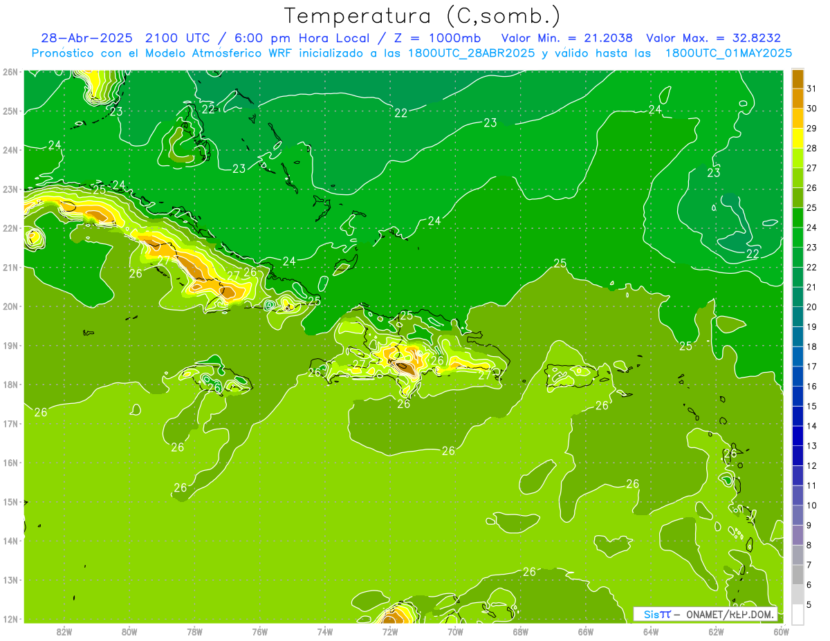Click the '74W' longitude axis label

325,631
